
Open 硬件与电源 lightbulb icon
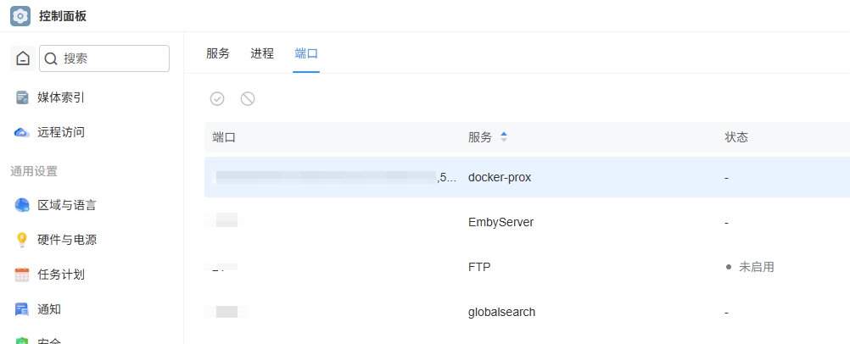pos(22,240)
